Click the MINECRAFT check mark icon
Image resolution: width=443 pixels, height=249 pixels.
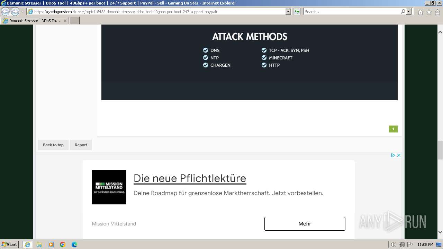coord(264,58)
